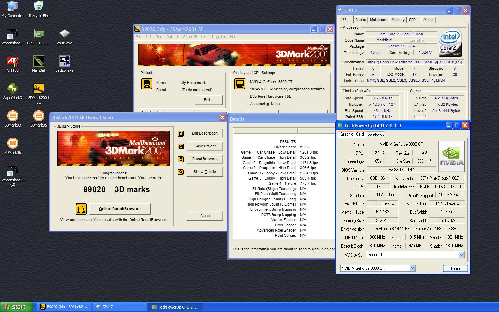
Task: Open the GPU selection dropdown NVIDIA GeForce 8800 GT
Action: pos(412,268)
